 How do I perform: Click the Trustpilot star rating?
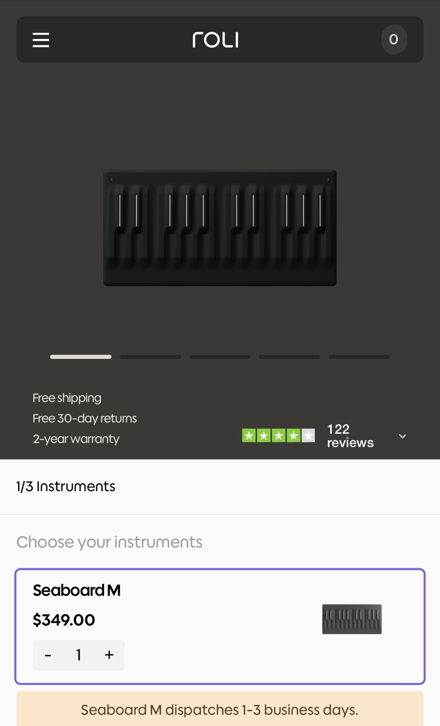click(278, 436)
